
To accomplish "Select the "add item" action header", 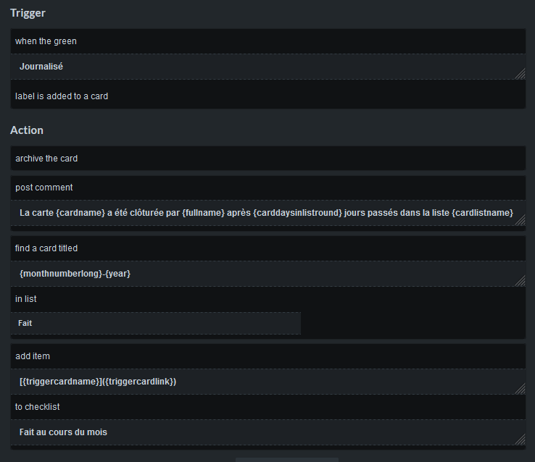I will point(33,356).
